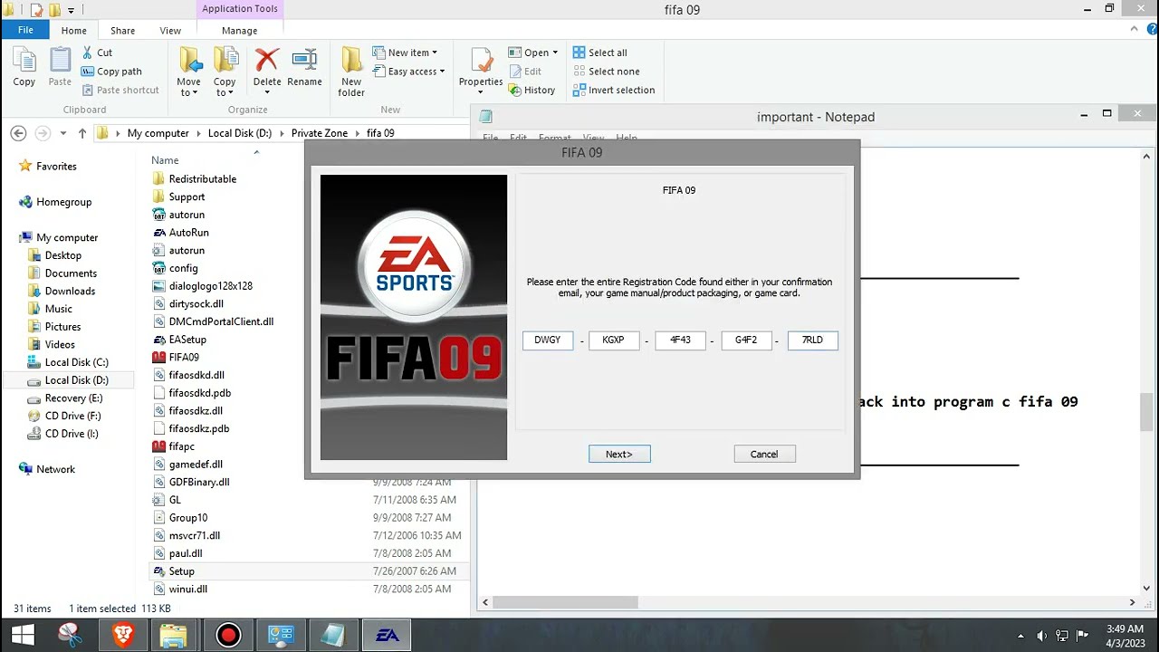Open the Windows Start button
The image size is (1159, 652).
pos(23,635)
